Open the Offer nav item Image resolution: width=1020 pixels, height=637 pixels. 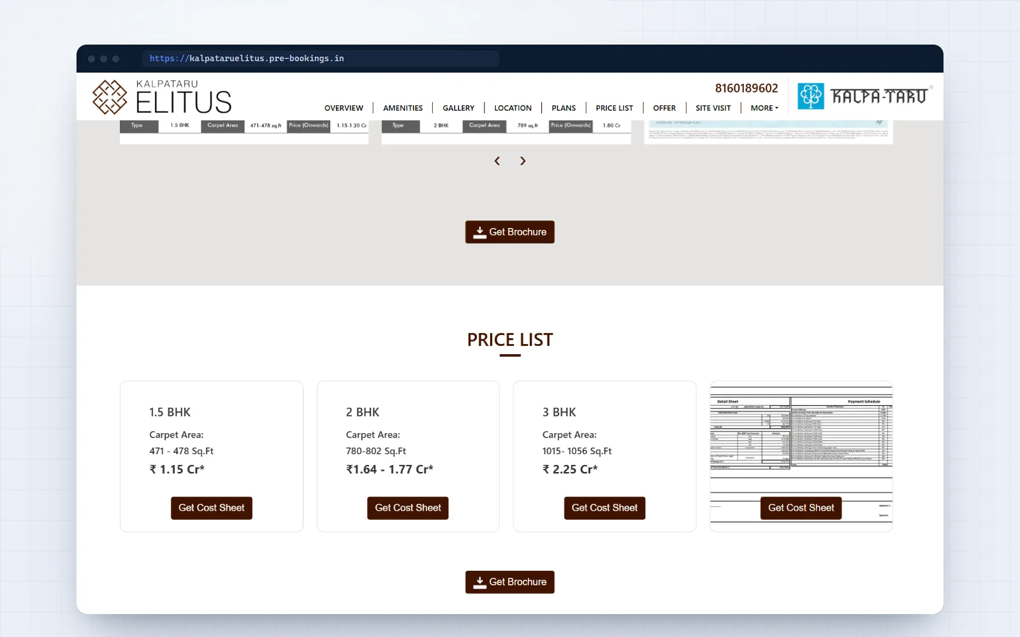tap(664, 108)
